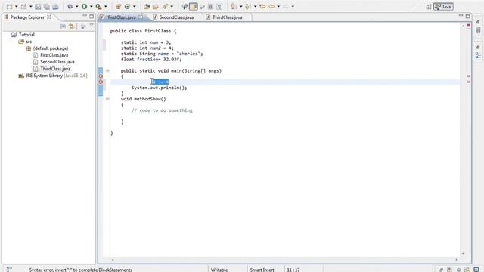
Task: Click the error marker beside the opening brace
Action: (x=101, y=76)
